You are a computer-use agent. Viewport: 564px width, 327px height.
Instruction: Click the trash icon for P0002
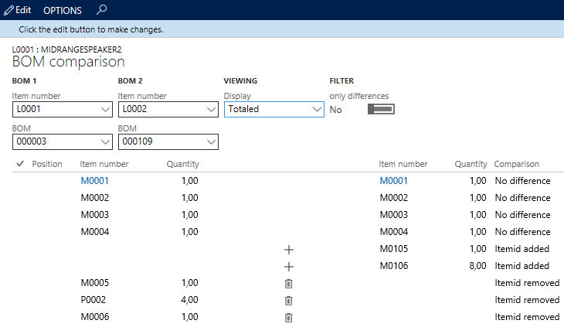coord(288,301)
